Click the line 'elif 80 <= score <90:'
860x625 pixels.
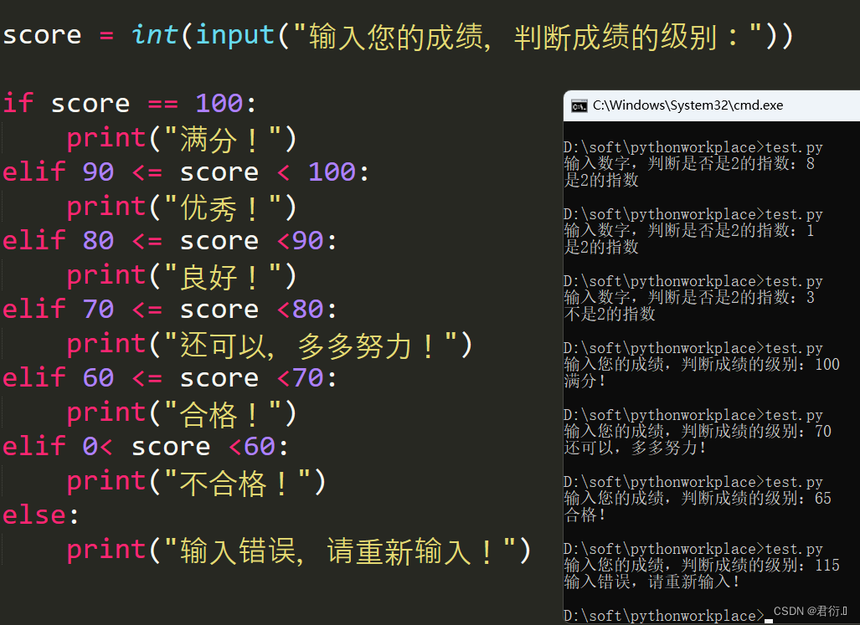[169, 240]
